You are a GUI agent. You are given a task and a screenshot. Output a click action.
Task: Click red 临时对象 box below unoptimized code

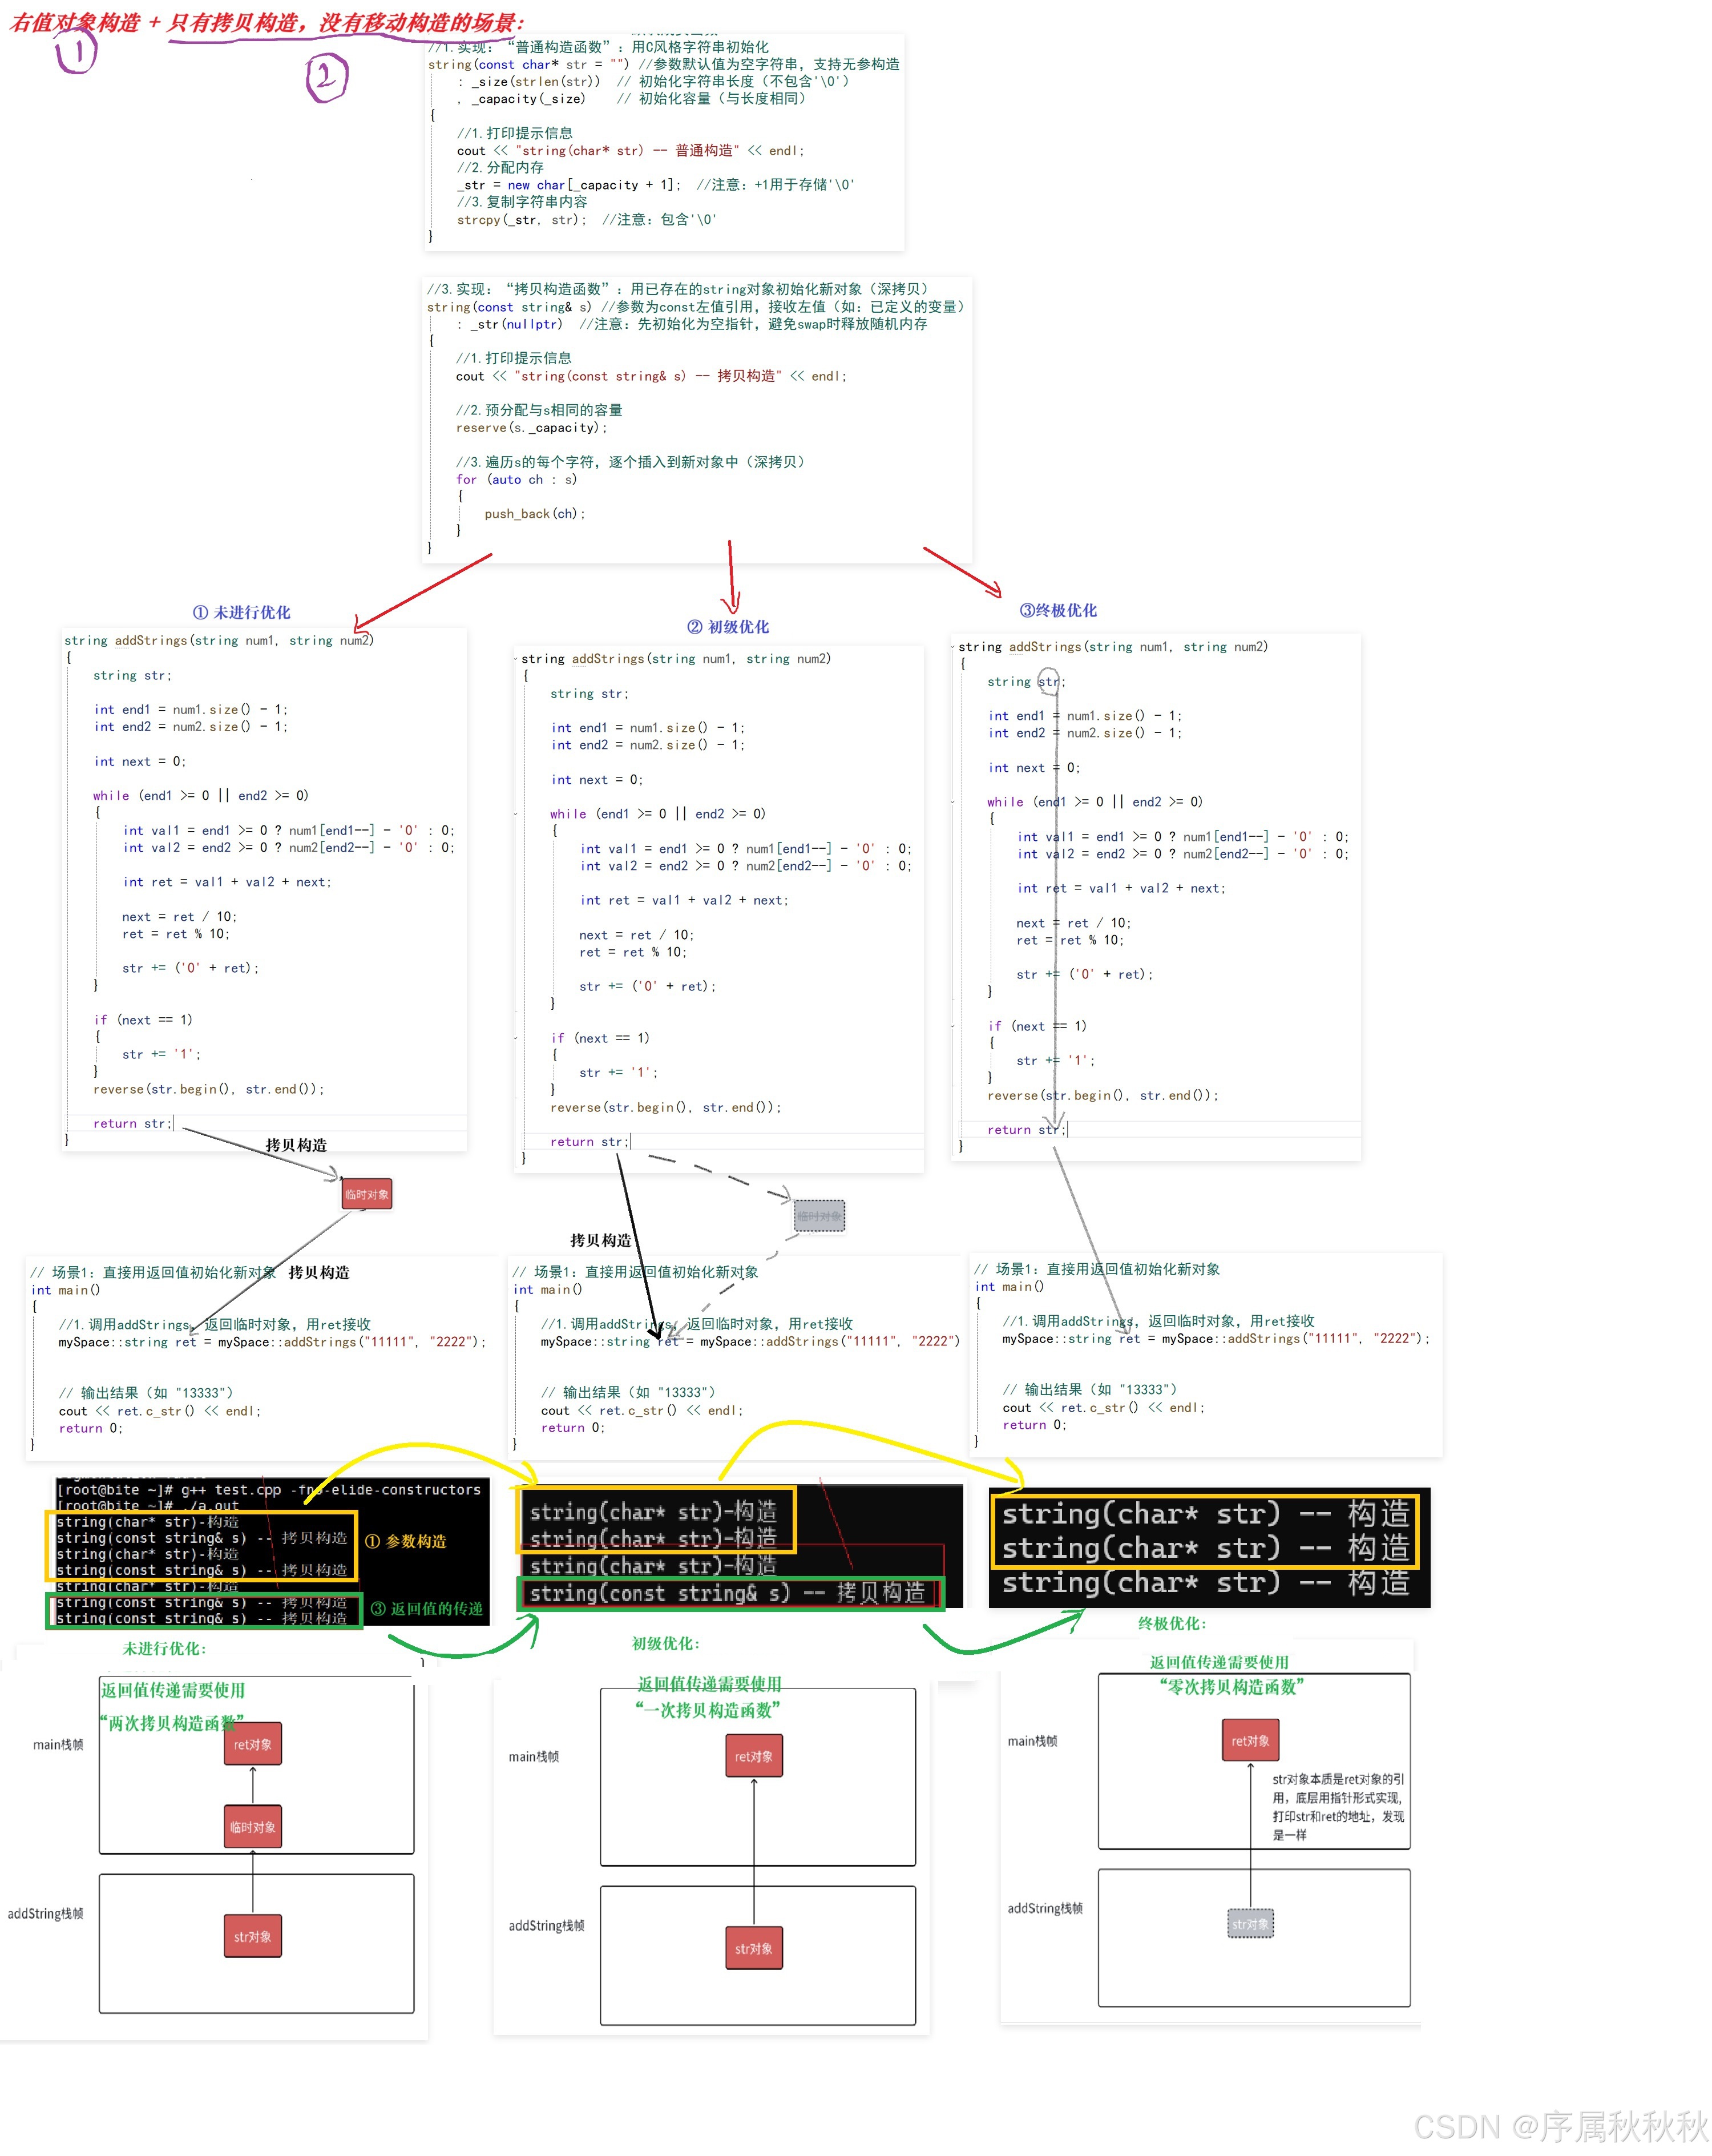[366, 1194]
